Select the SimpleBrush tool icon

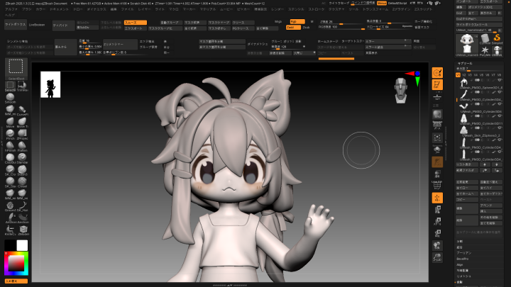(497, 38)
